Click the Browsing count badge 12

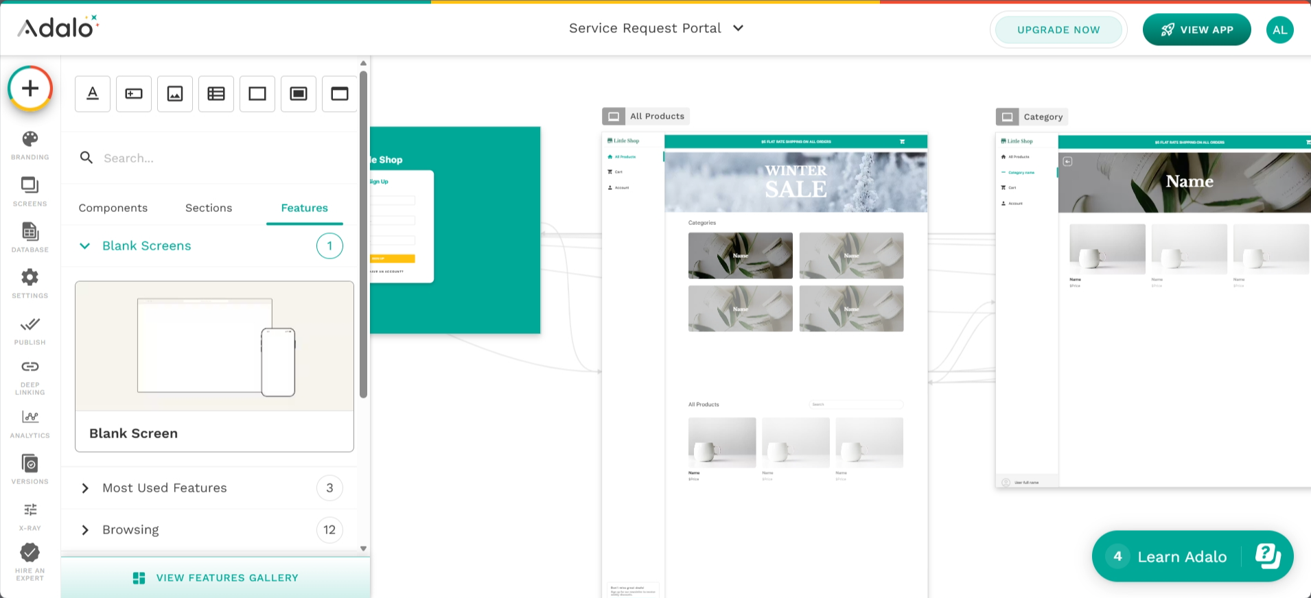[x=329, y=529]
